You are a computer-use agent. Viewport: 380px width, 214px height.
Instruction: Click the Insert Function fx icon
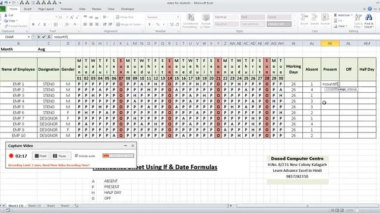(x=49, y=37)
